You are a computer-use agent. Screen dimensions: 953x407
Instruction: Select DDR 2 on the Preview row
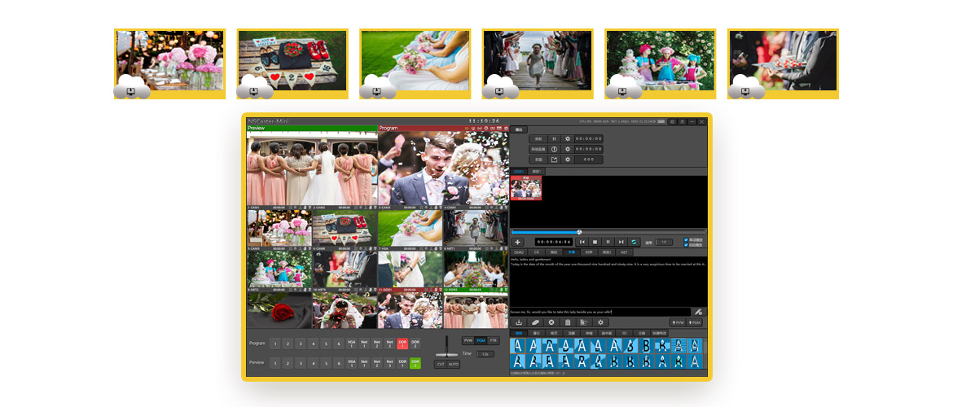click(415, 363)
